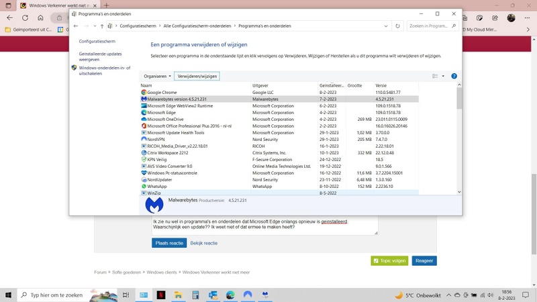
Task: Click the Microsoft Edge WebView2 Runtime icon
Action: [144, 106]
